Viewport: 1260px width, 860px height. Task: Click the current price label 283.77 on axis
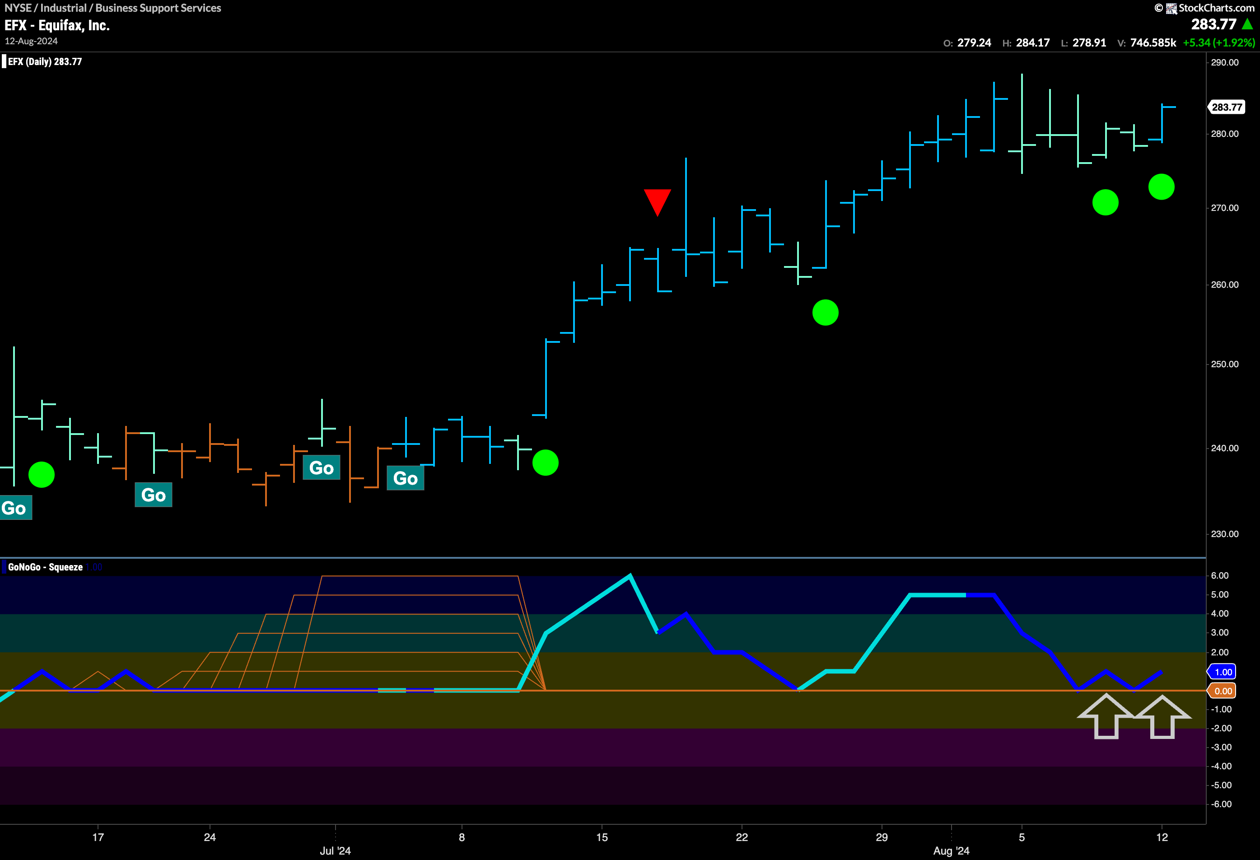tap(1227, 107)
